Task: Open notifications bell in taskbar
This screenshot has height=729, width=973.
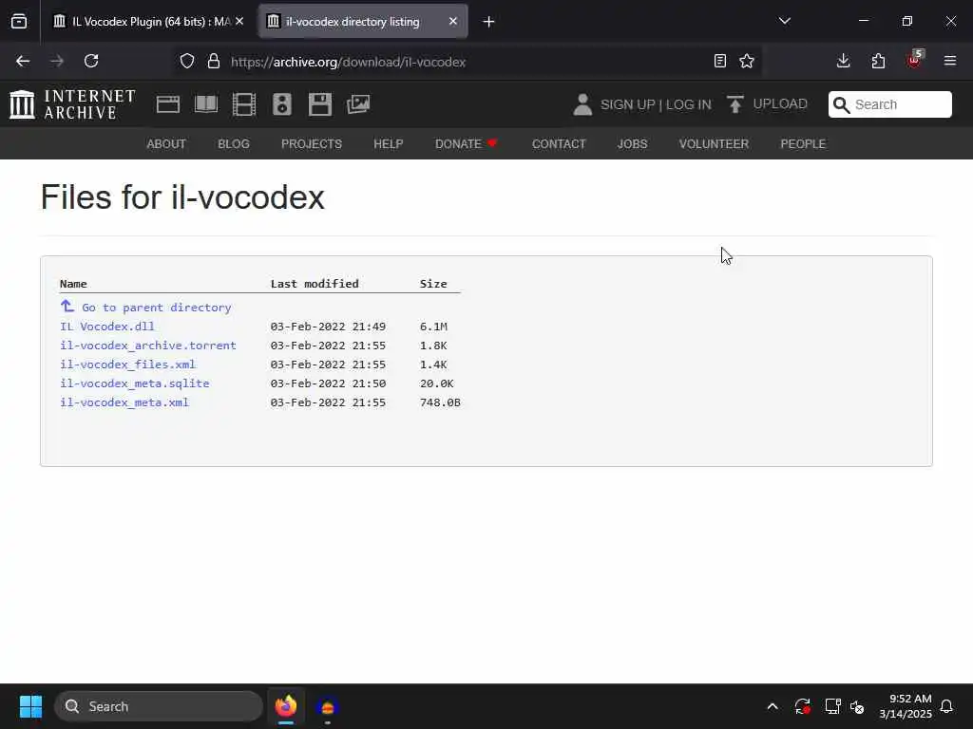Action: point(947,706)
